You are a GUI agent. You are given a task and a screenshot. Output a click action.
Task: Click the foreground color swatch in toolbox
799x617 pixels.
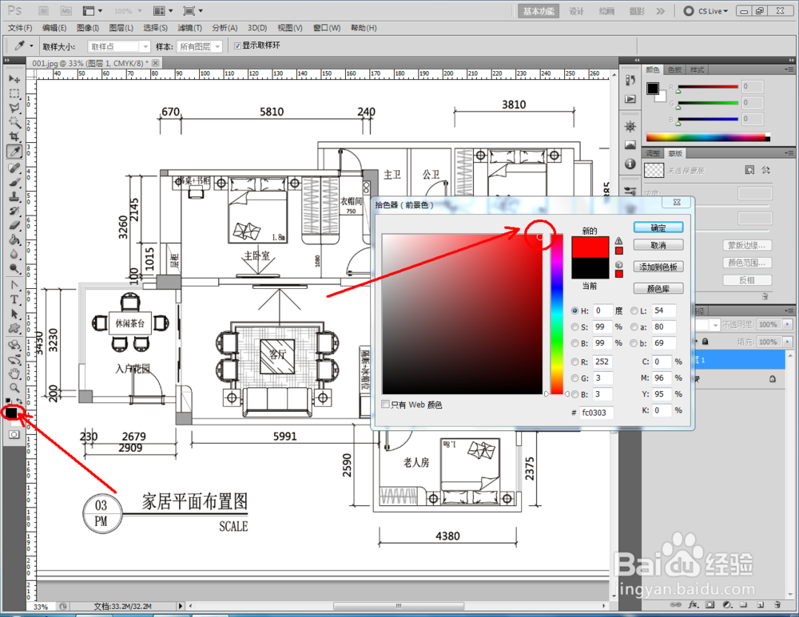(x=10, y=413)
